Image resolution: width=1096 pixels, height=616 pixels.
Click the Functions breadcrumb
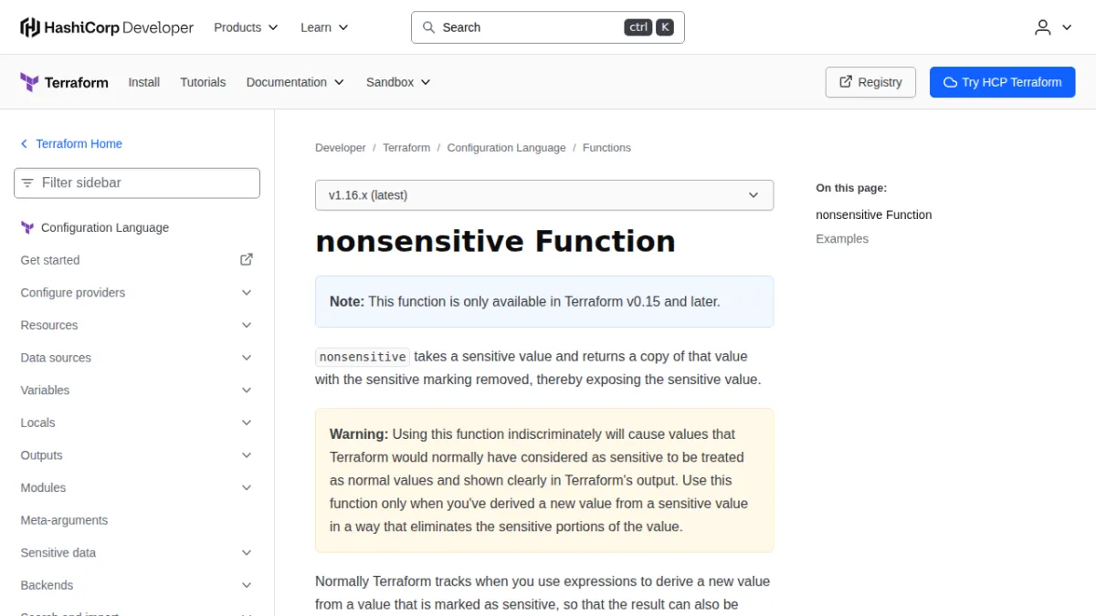(606, 148)
